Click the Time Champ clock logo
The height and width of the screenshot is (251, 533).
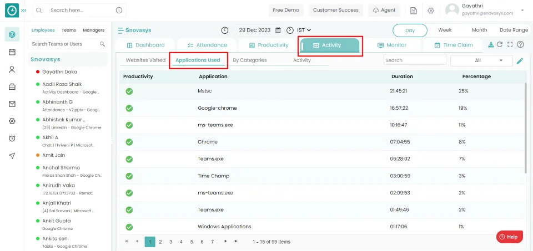12,11
